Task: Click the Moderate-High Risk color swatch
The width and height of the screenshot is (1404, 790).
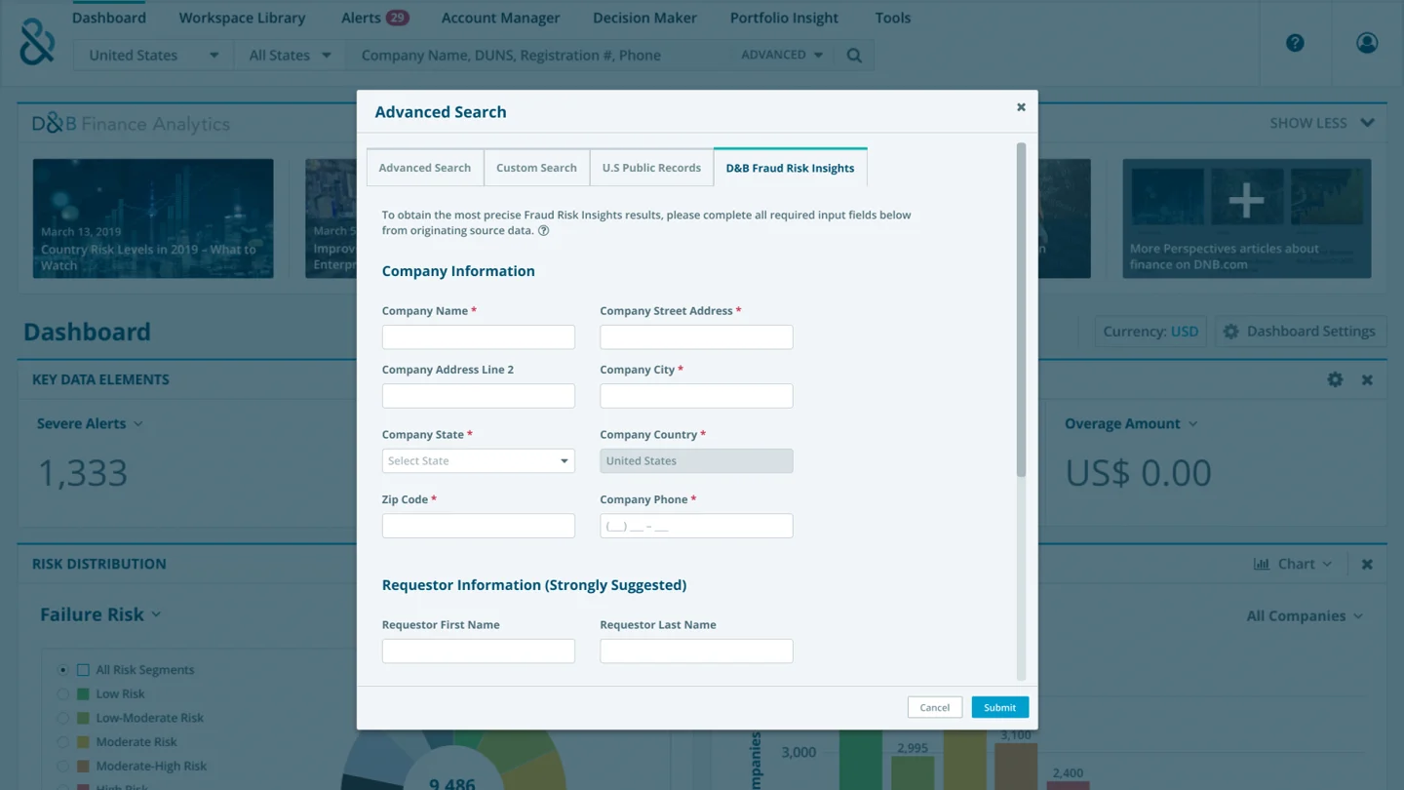Action: click(84, 767)
